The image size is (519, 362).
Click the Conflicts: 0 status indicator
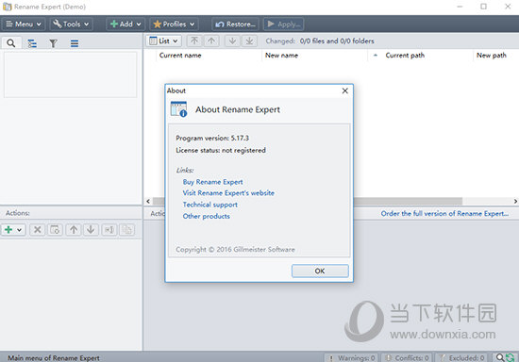[408, 357]
